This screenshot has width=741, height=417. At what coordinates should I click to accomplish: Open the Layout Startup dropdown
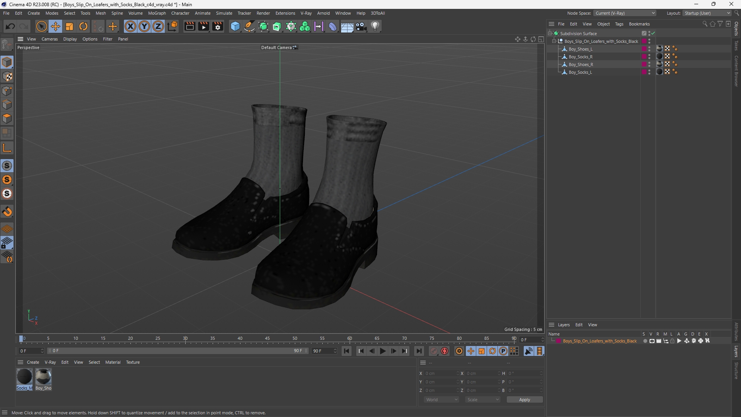click(707, 13)
